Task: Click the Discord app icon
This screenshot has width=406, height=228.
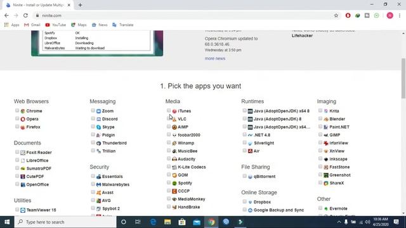Action: click(99, 119)
